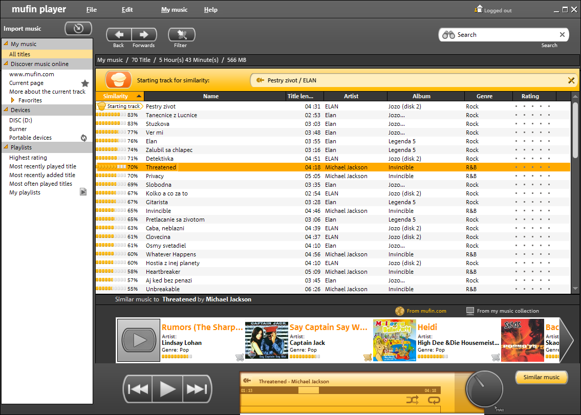Viewport: 581px width, 415px height.
Task: Go Back with the left arrow button
Action: click(119, 35)
